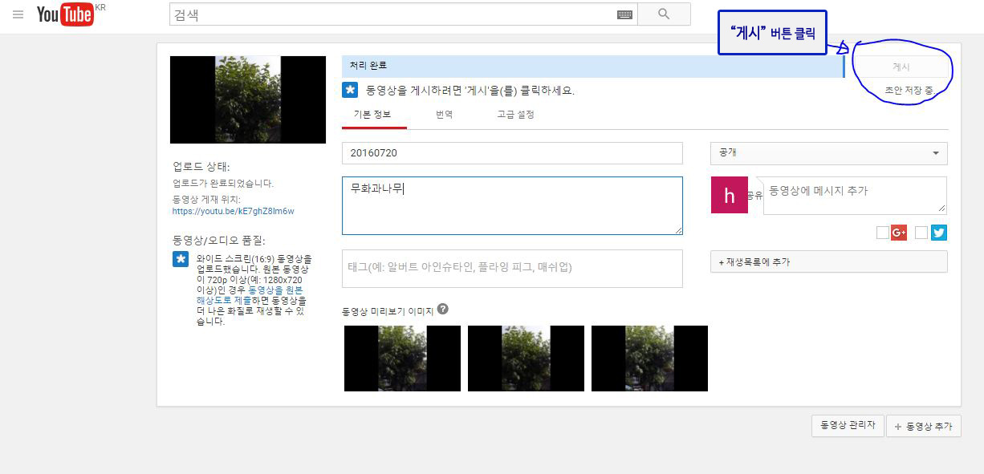Click the 게시 publish button
The width and height of the screenshot is (984, 474).
(902, 67)
